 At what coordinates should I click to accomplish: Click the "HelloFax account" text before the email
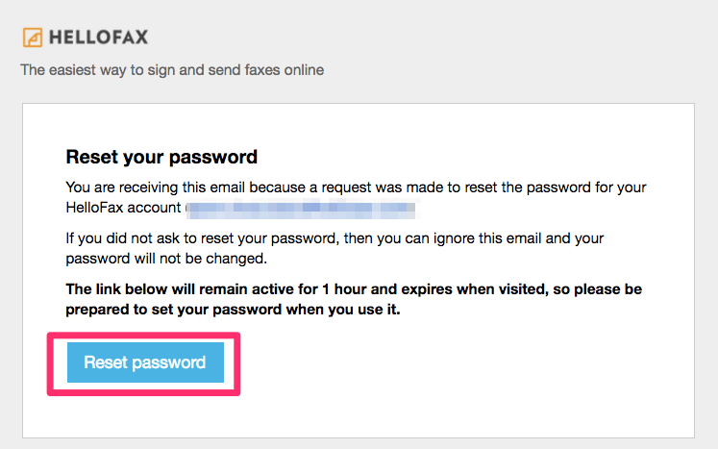pos(124,208)
